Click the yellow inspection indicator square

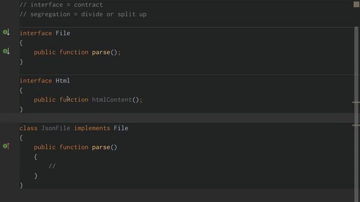coord(356,4)
